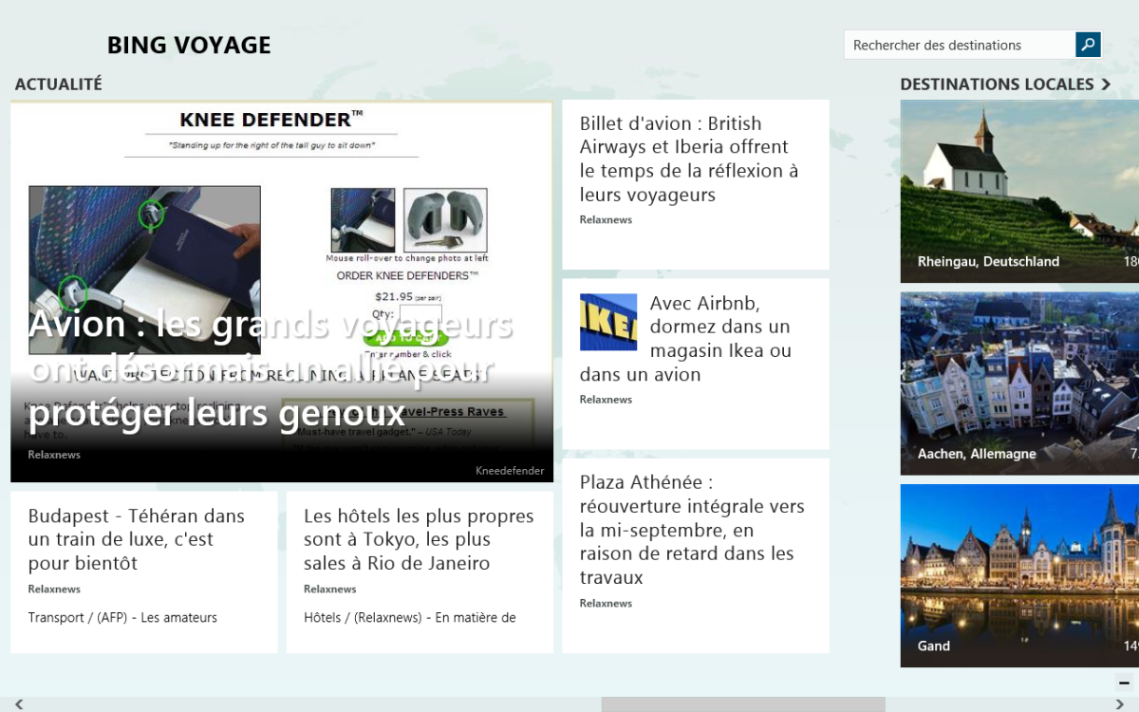Open the Aachen, Allemagne destination tile
1139x712 pixels.
point(1019,384)
